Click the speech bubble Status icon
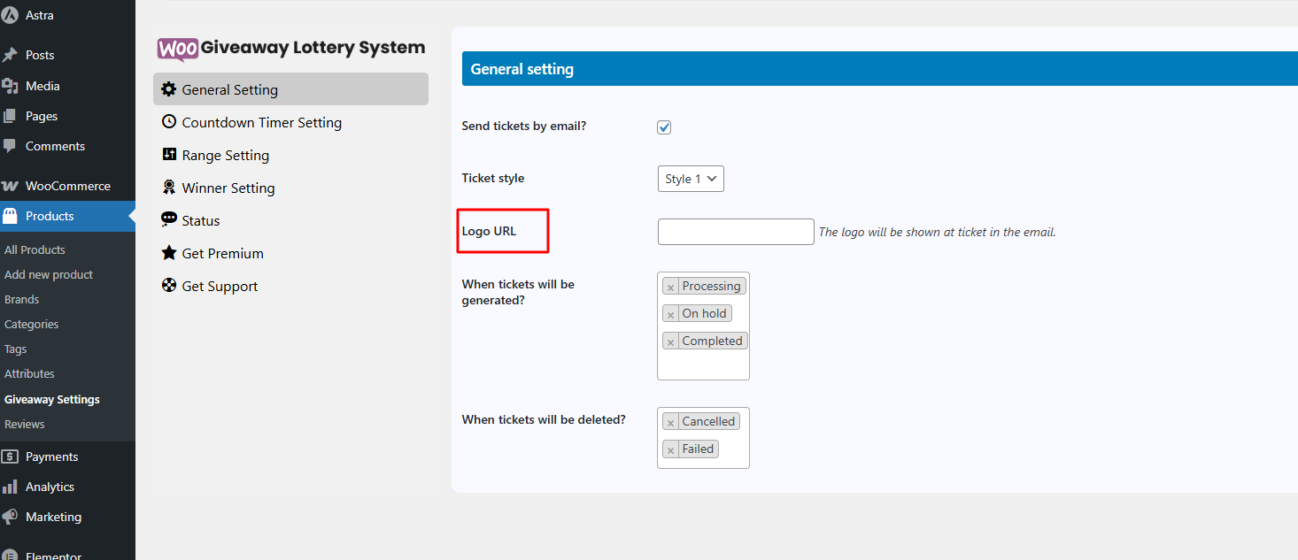Viewport: 1298px width, 560px height. (x=168, y=219)
